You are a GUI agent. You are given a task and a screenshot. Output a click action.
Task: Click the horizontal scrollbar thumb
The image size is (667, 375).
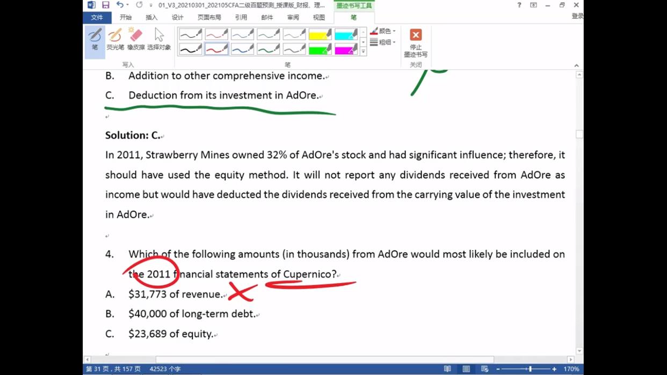[x=324, y=359]
